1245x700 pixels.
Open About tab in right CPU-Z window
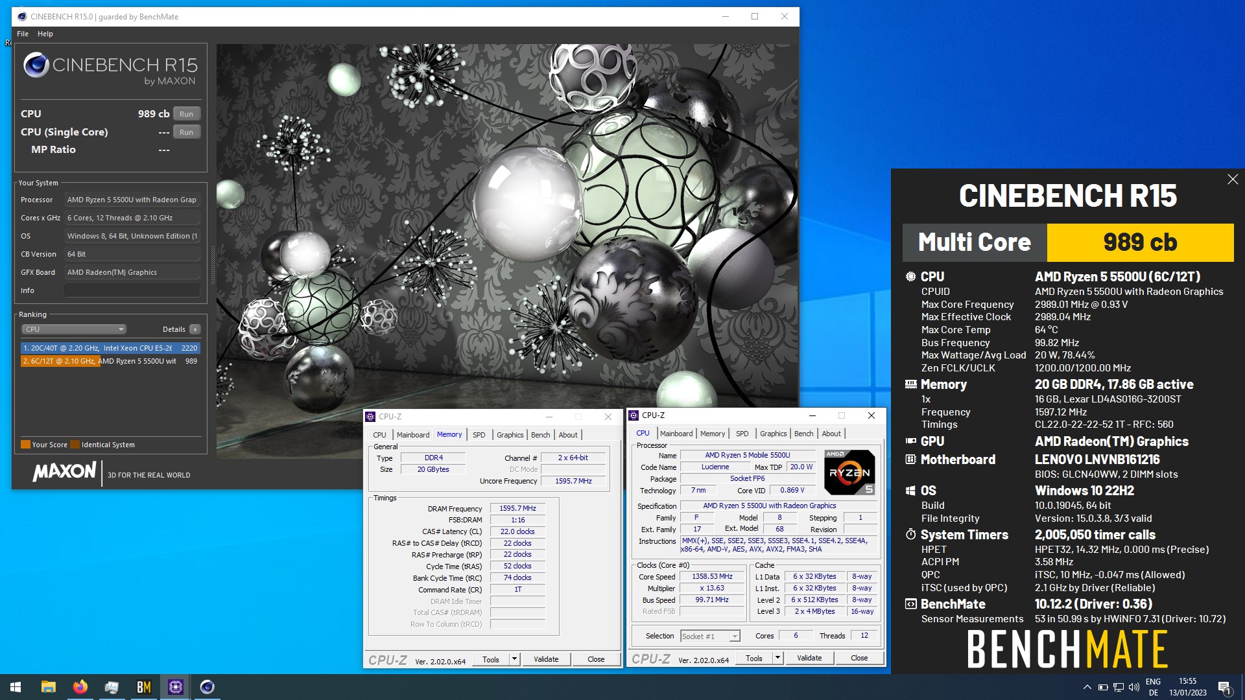(x=831, y=434)
